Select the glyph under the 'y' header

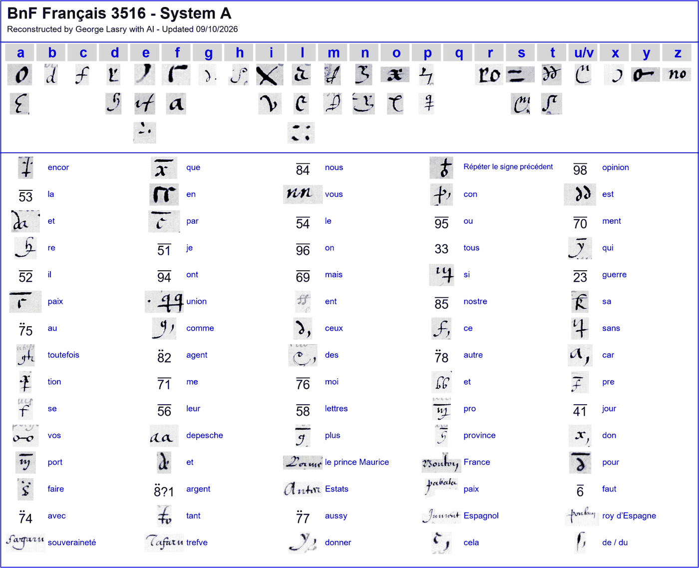646,75
